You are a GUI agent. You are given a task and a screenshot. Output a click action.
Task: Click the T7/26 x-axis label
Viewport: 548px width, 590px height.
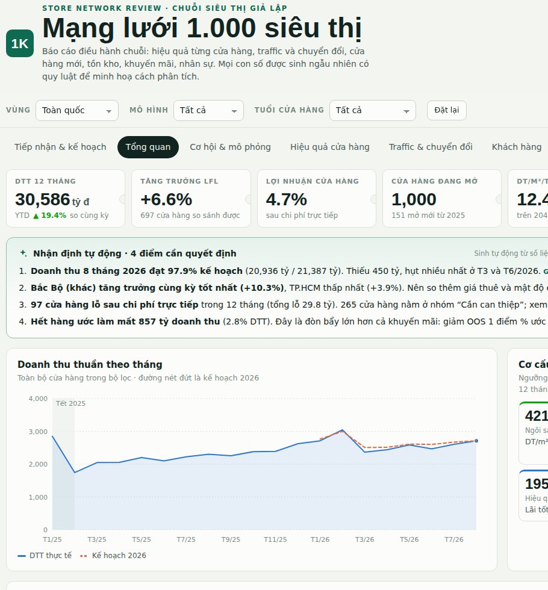(454, 539)
